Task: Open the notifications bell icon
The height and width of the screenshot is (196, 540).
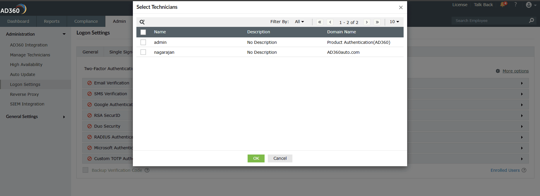Action: point(503,4)
